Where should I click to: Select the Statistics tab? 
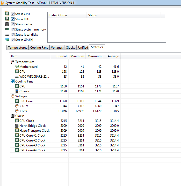pyautogui.click(x=97, y=47)
